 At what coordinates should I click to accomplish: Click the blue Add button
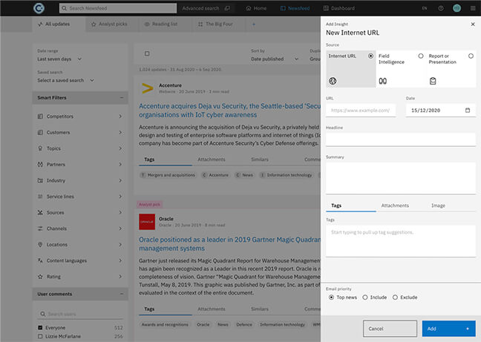point(449,329)
